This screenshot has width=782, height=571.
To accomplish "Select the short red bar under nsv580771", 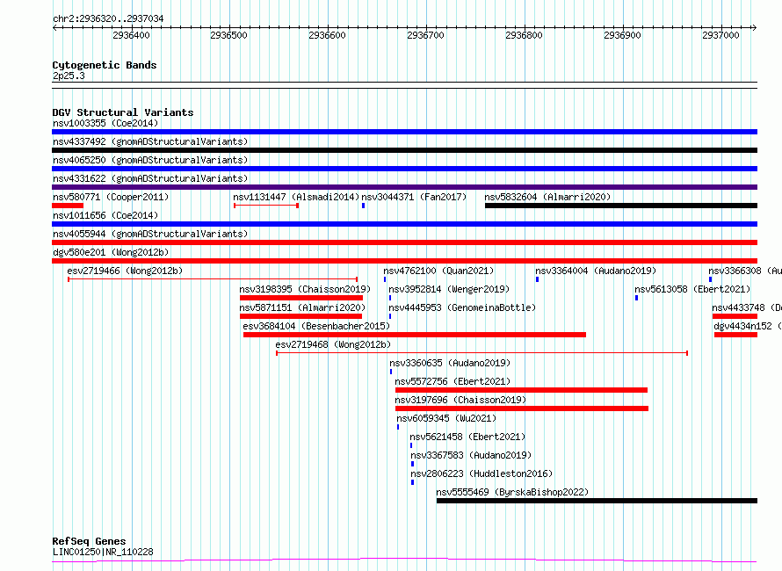I will [x=68, y=206].
